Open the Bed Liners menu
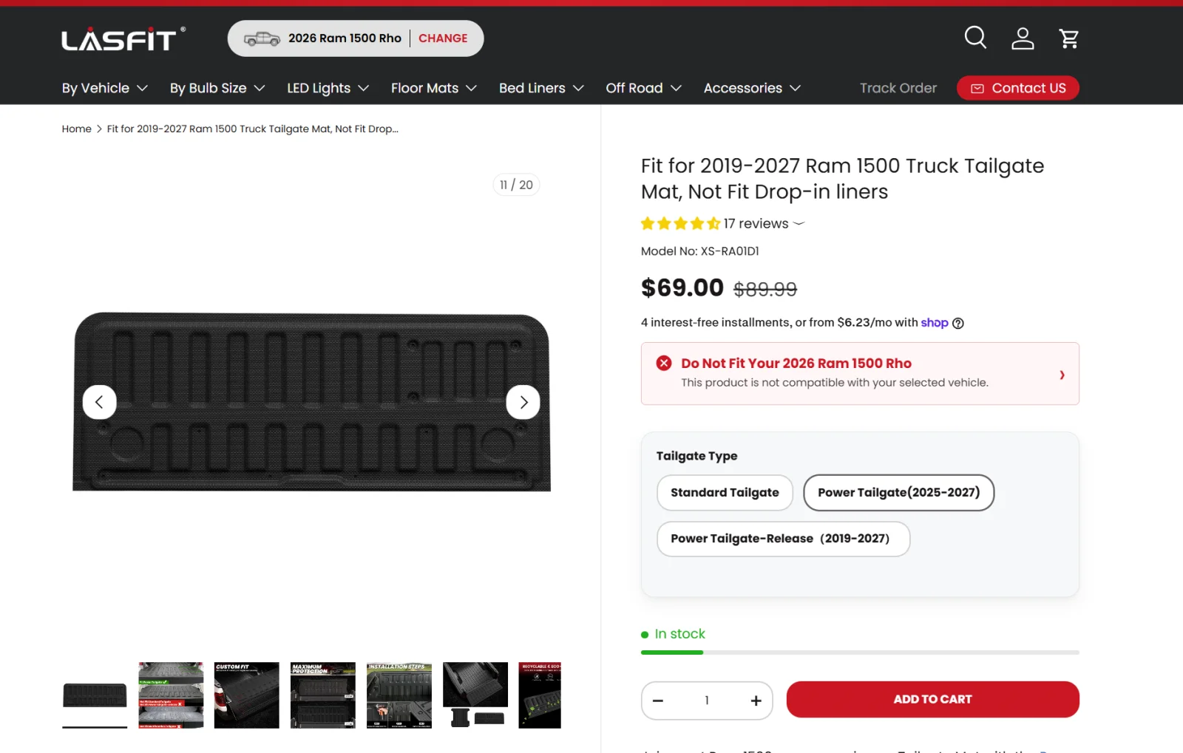This screenshot has width=1183, height=753. pyautogui.click(x=541, y=88)
